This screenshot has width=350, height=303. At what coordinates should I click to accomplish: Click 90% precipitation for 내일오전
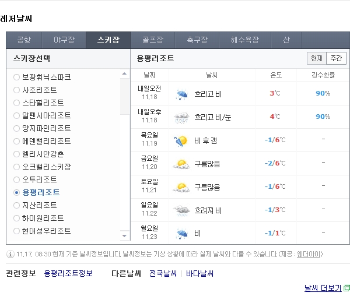[x=323, y=93]
